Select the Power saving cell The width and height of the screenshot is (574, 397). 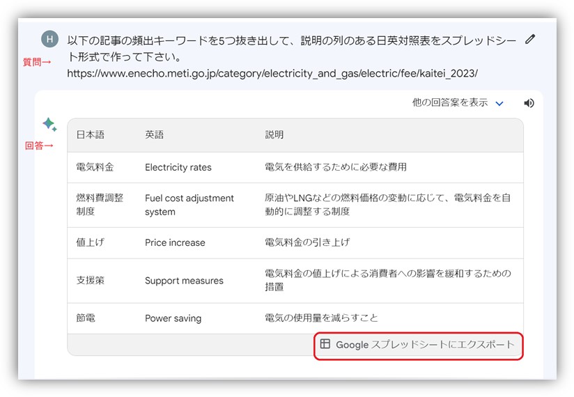173,318
